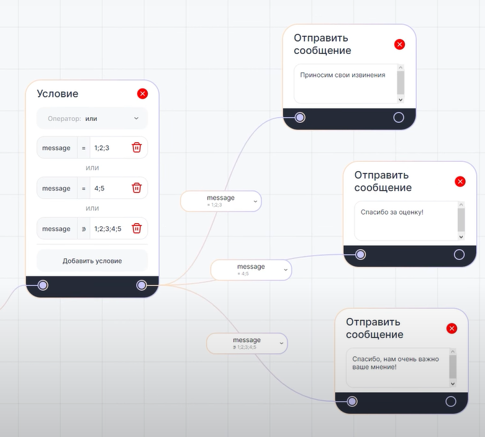Edit the 'Приносим свои извинения' message text field
The image size is (485, 437).
click(x=345, y=83)
